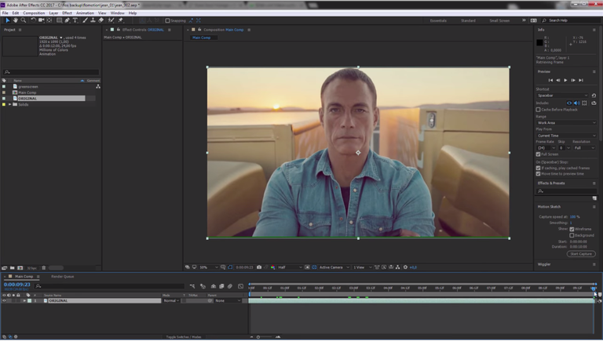Create new folder in Project panel
The height and width of the screenshot is (341, 603).
13,268
